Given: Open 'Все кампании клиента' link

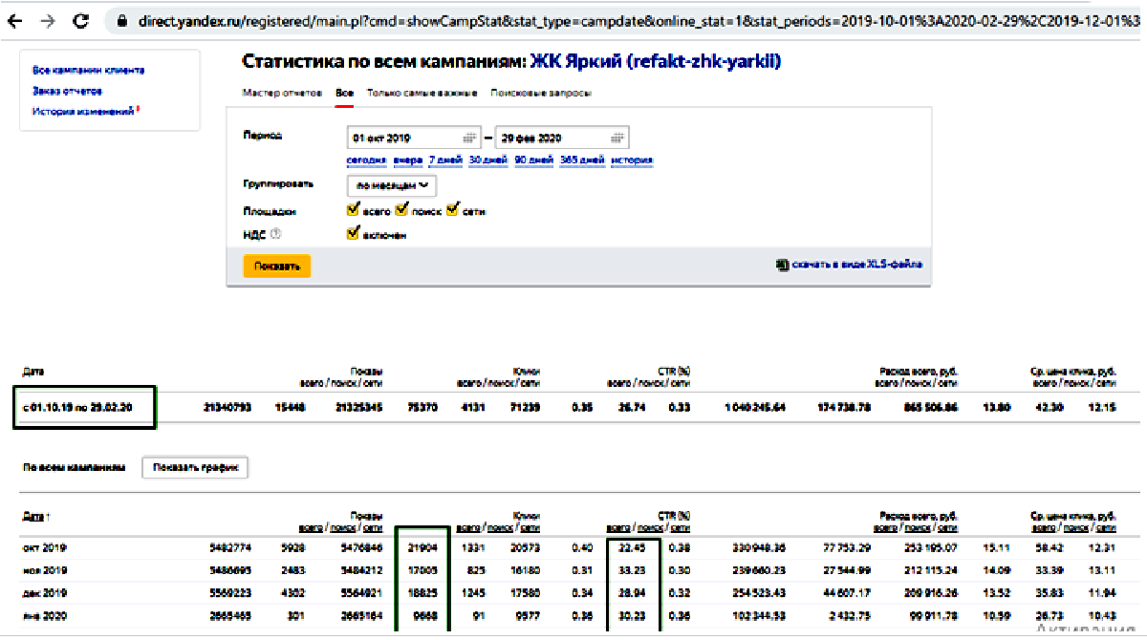Looking at the screenshot, I should [x=89, y=71].
